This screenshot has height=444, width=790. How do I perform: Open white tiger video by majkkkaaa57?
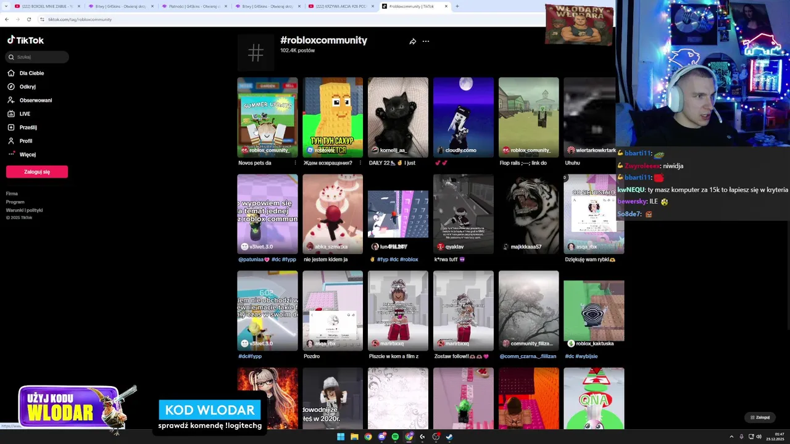point(529,214)
